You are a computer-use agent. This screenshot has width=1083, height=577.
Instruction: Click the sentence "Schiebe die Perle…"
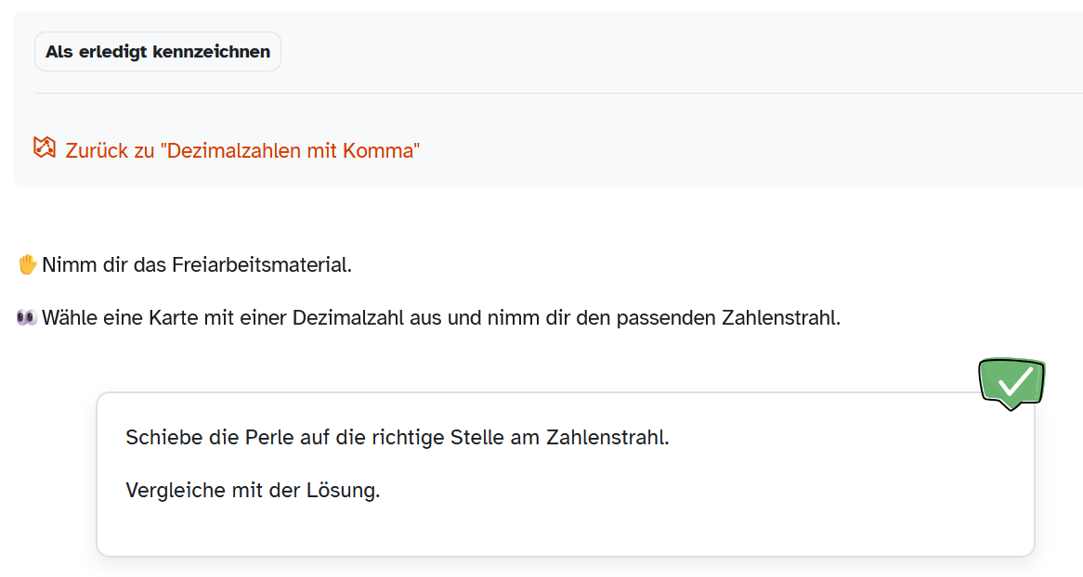click(x=397, y=437)
